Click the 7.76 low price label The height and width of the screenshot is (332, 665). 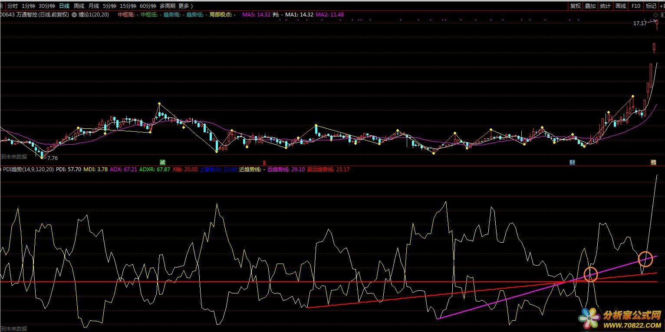52,158
